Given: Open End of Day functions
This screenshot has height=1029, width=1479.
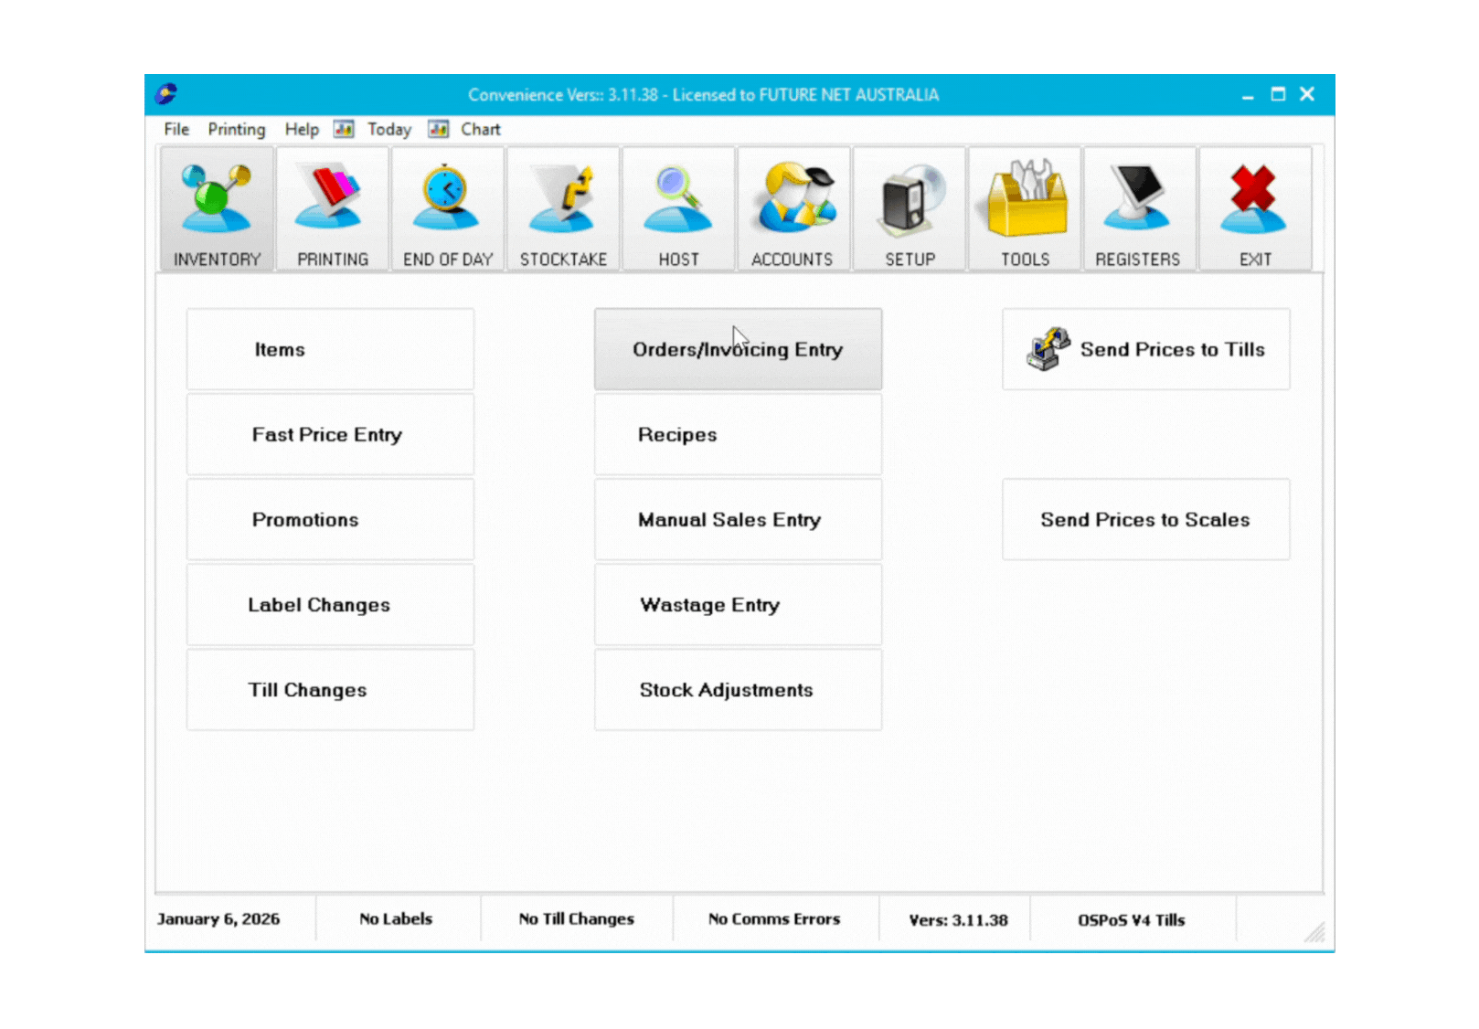Looking at the screenshot, I should click(447, 208).
